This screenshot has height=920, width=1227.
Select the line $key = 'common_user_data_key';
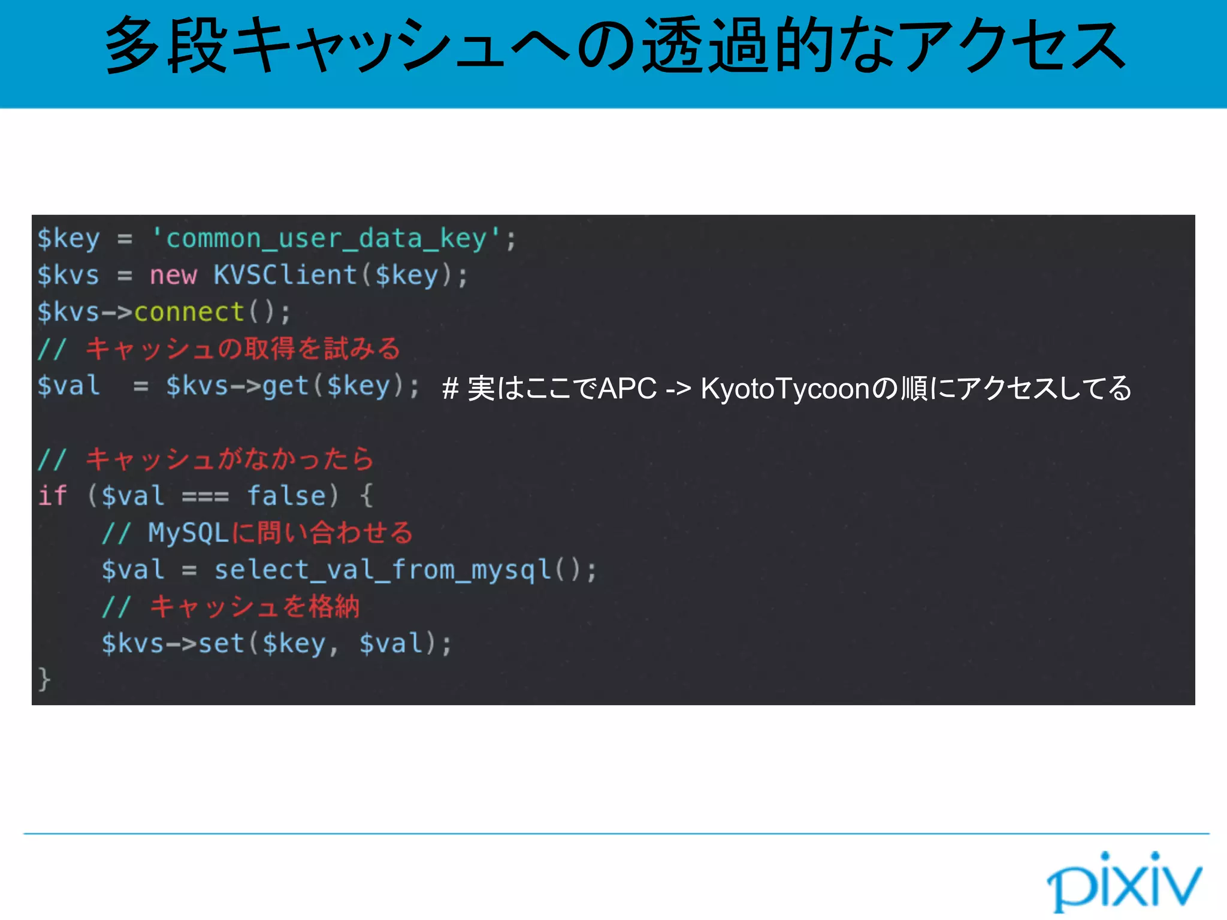pos(277,239)
